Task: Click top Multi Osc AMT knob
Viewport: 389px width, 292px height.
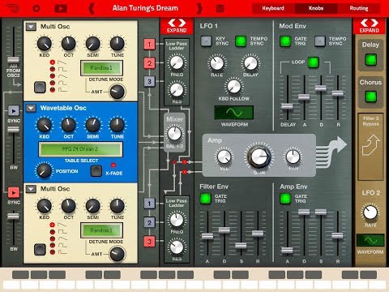Action: (118, 92)
